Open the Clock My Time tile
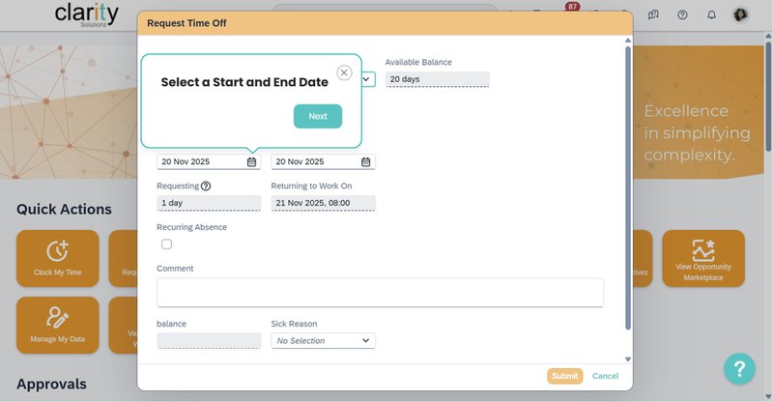Image resolution: width=773 pixels, height=402 pixels. (58, 258)
